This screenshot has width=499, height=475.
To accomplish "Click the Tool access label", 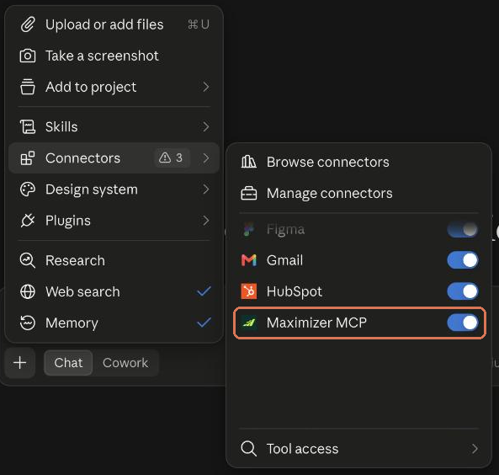I will 302,449.
